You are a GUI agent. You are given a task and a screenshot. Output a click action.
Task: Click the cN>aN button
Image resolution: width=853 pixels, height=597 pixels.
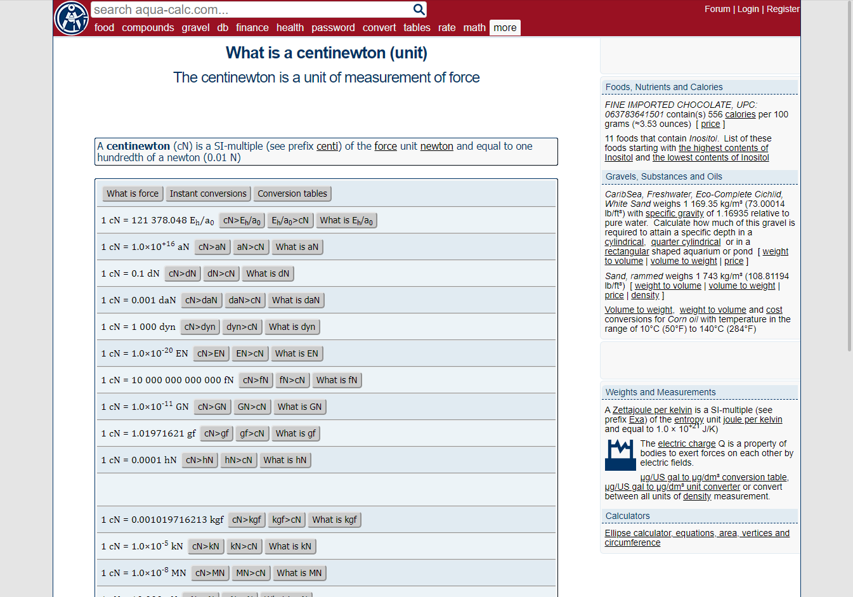coord(212,247)
